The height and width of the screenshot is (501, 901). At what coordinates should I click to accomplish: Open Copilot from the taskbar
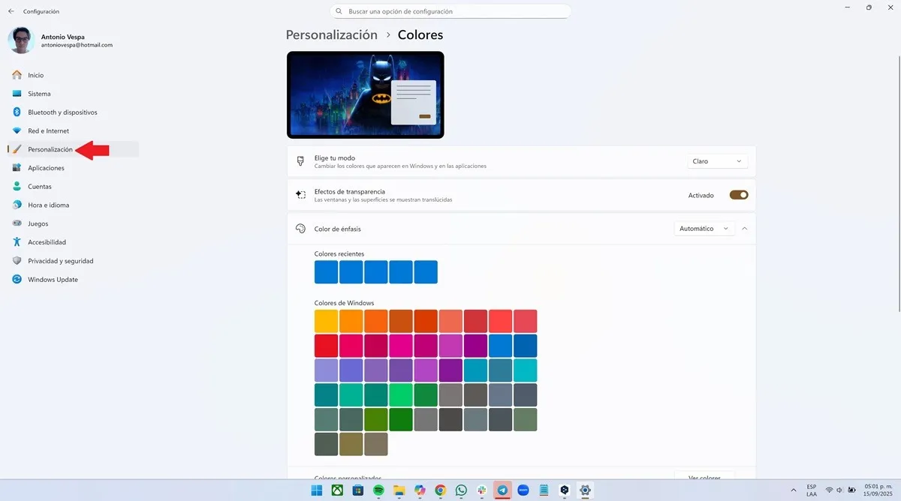(x=420, y=490)
